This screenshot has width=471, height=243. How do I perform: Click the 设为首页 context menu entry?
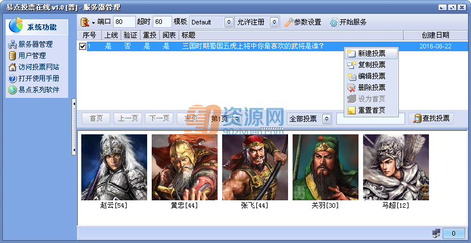pyautogui.click(x=372, y=99)
